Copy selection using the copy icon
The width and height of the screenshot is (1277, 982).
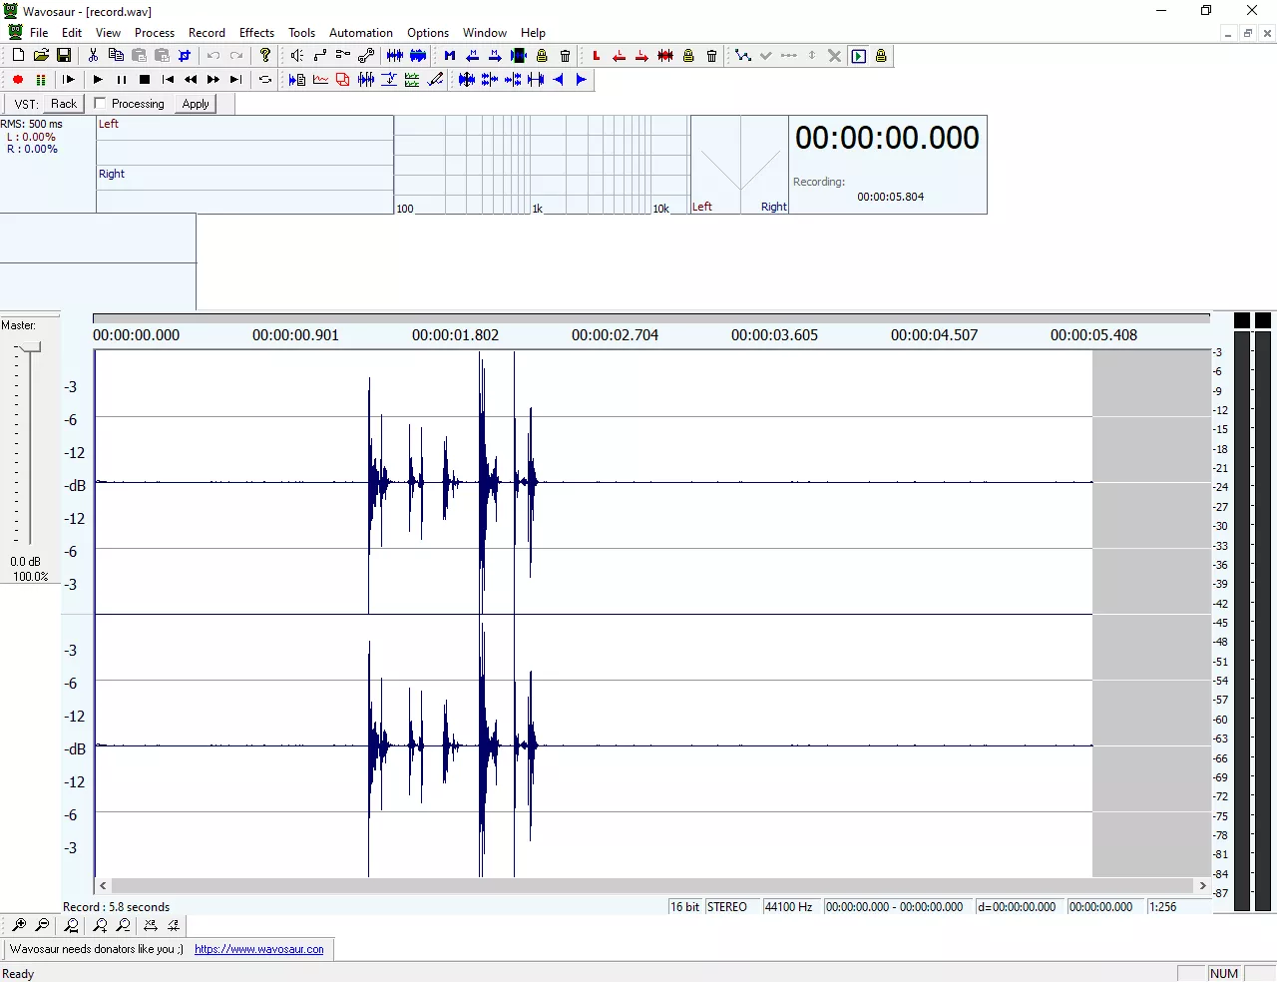(116, 56)
